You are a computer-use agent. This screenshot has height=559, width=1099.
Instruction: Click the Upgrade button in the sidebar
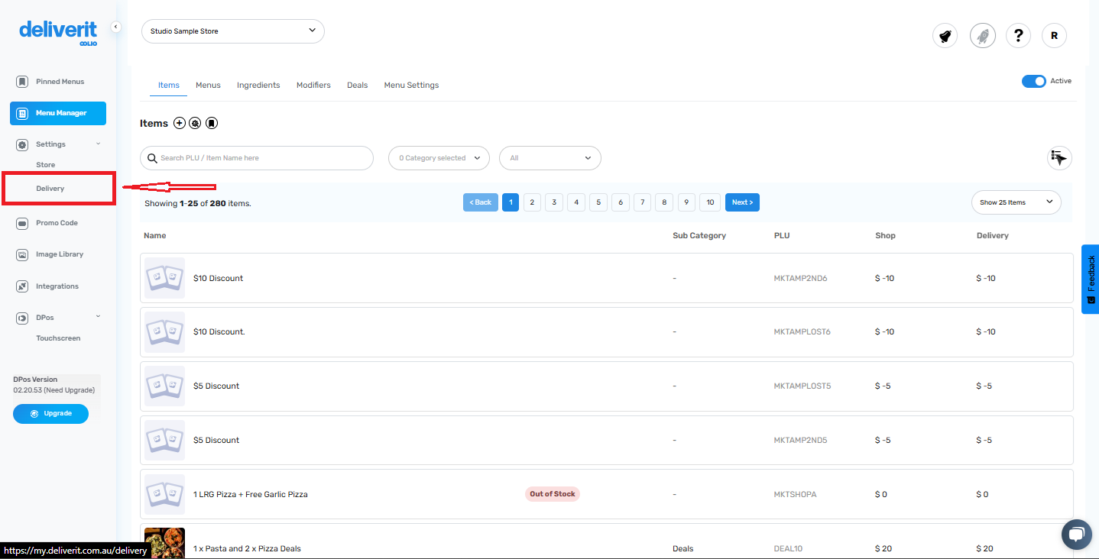[x=50, y=413]
